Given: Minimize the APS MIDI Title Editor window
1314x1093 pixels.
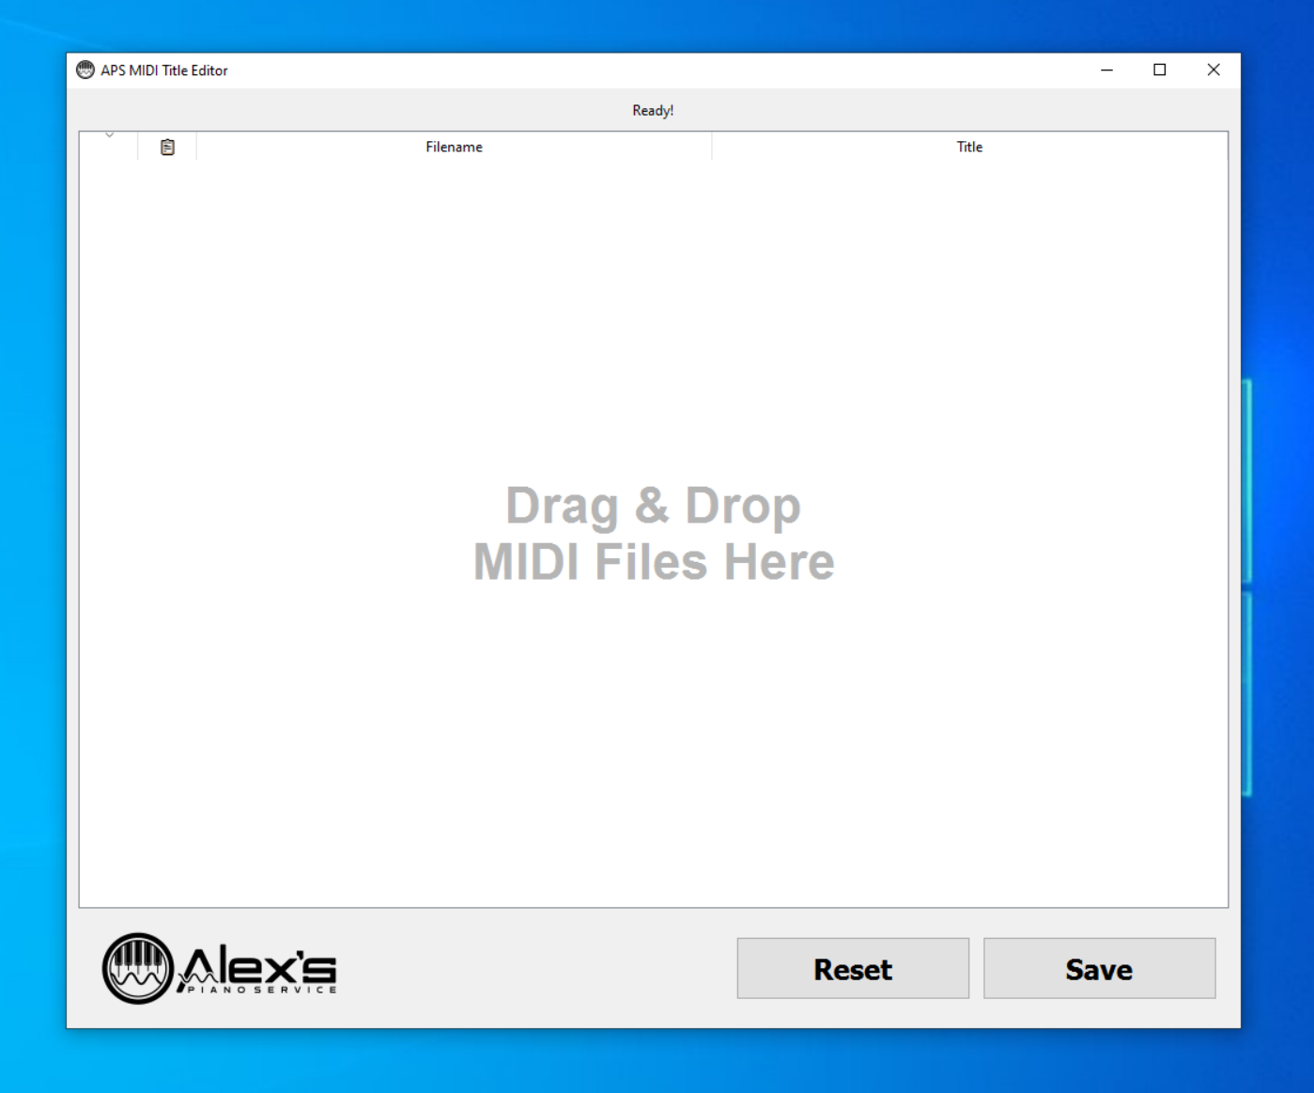Looking at the screenshot, I should pyautogui.click(x=1107, y=70).
